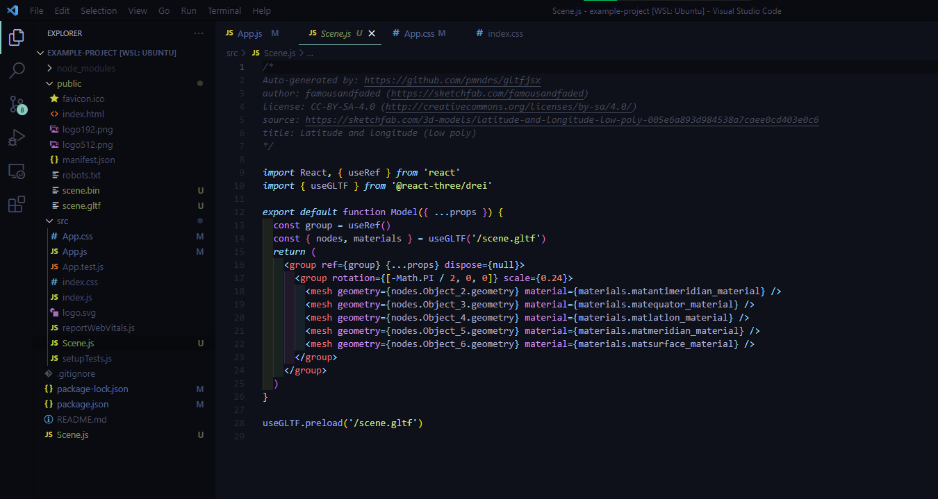
Task: Follow the github.com/pmndrs/gltfjsx link
Action: pos(452,81)
